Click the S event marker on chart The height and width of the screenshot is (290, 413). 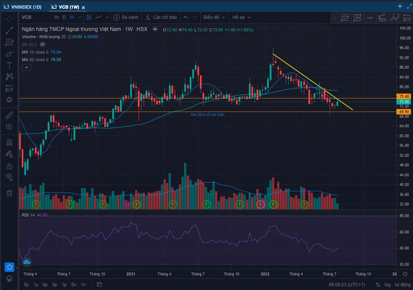tap(261, 204)
